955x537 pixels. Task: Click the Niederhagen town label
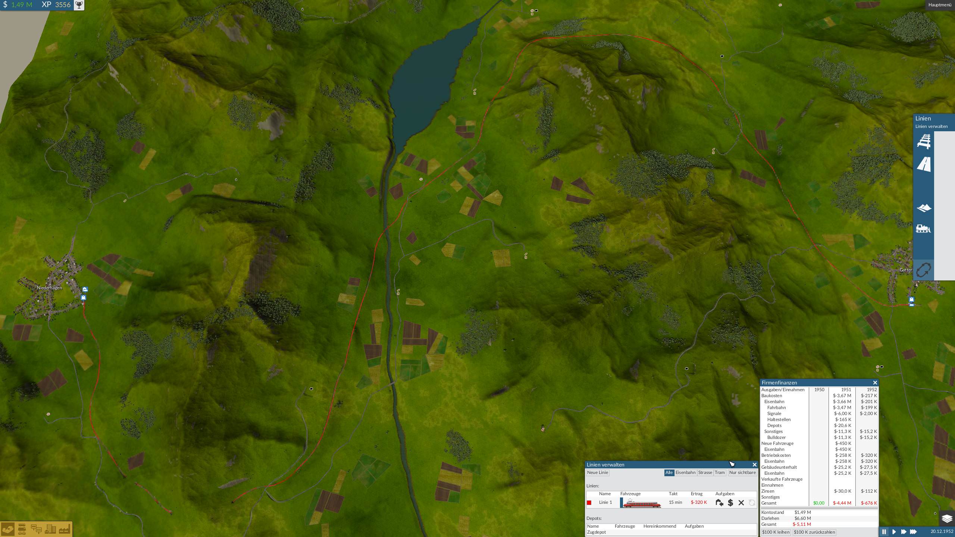click(50, 288)
